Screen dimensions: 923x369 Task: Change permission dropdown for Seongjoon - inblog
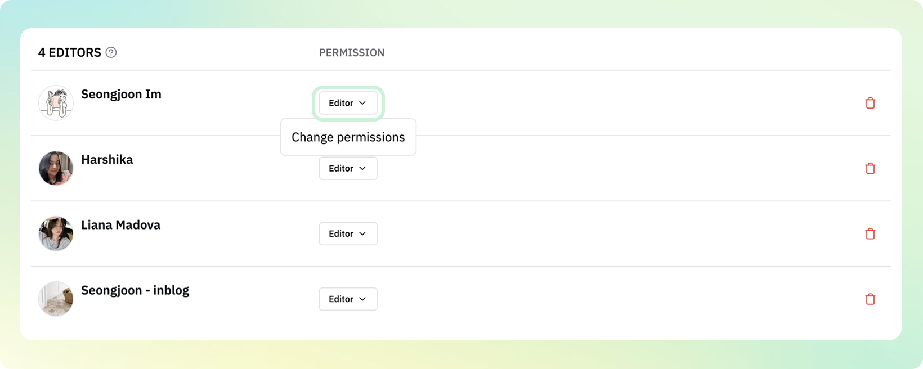[x=348, y=299]
